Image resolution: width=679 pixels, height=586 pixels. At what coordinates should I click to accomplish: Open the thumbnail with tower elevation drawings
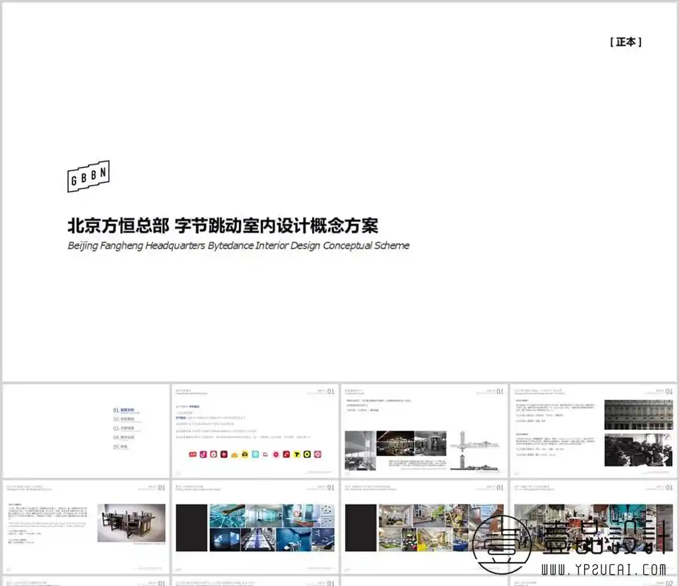tap(425, 431)
